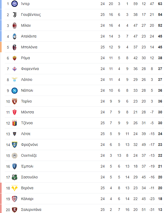Screen dimensions: 164x213
Task: Click the Inter club crest icon
Action: pyautogui.click(x=14, y=4)
